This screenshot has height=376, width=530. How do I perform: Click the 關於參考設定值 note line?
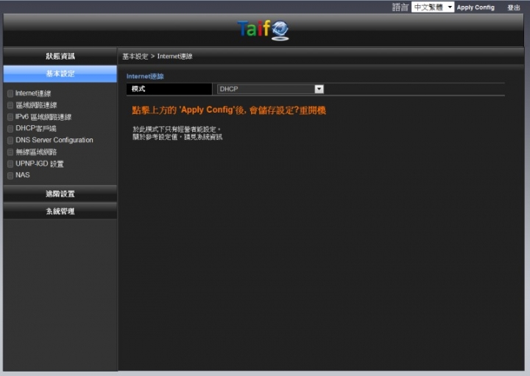click(177, 137)
